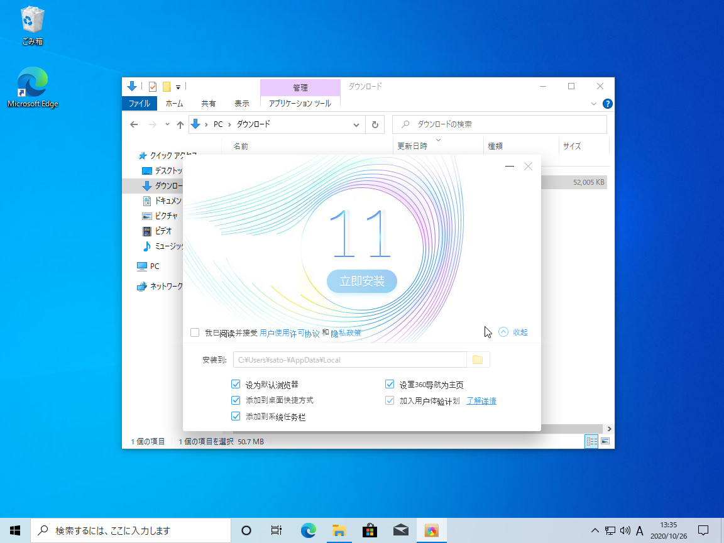724x543 pixels.
Task: Click the up arrow navigation button in Explorer
Action: [180, 124]
